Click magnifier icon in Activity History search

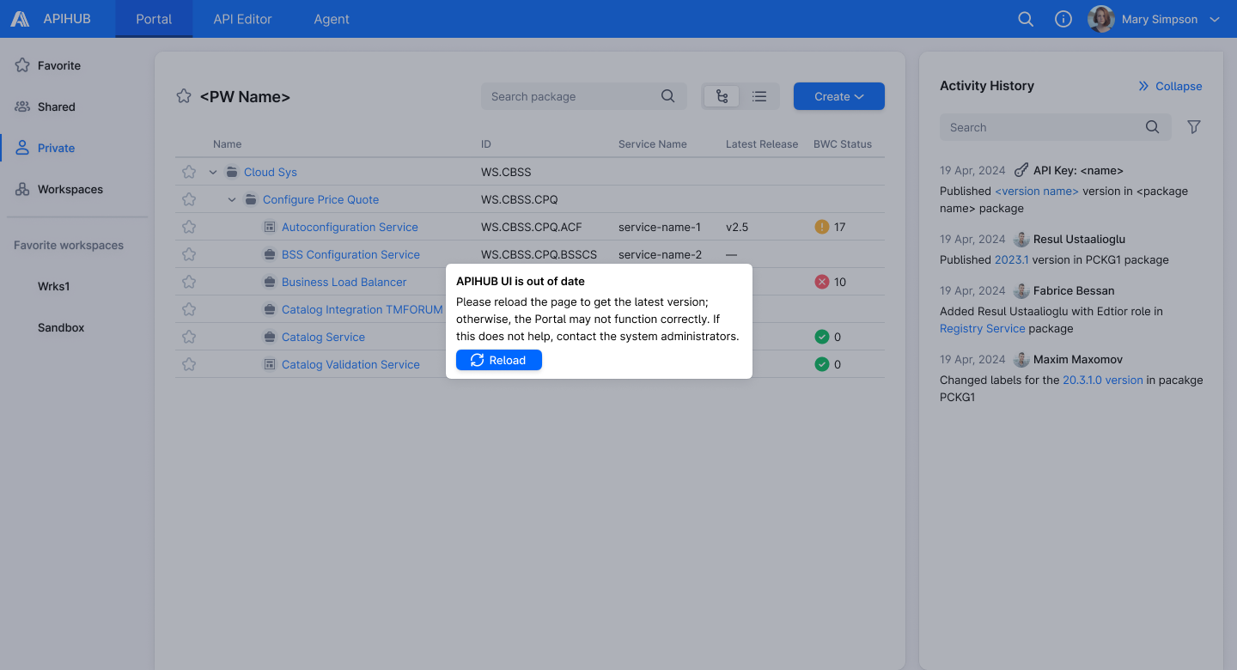point(1153,127)
